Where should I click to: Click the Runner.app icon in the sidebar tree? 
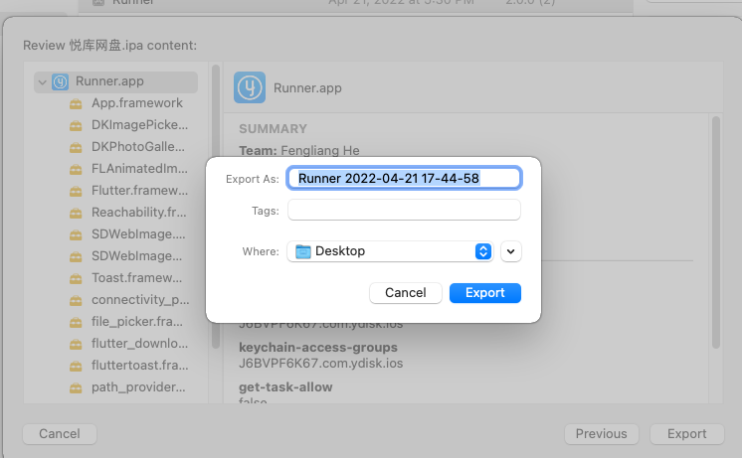pos(60,81)
